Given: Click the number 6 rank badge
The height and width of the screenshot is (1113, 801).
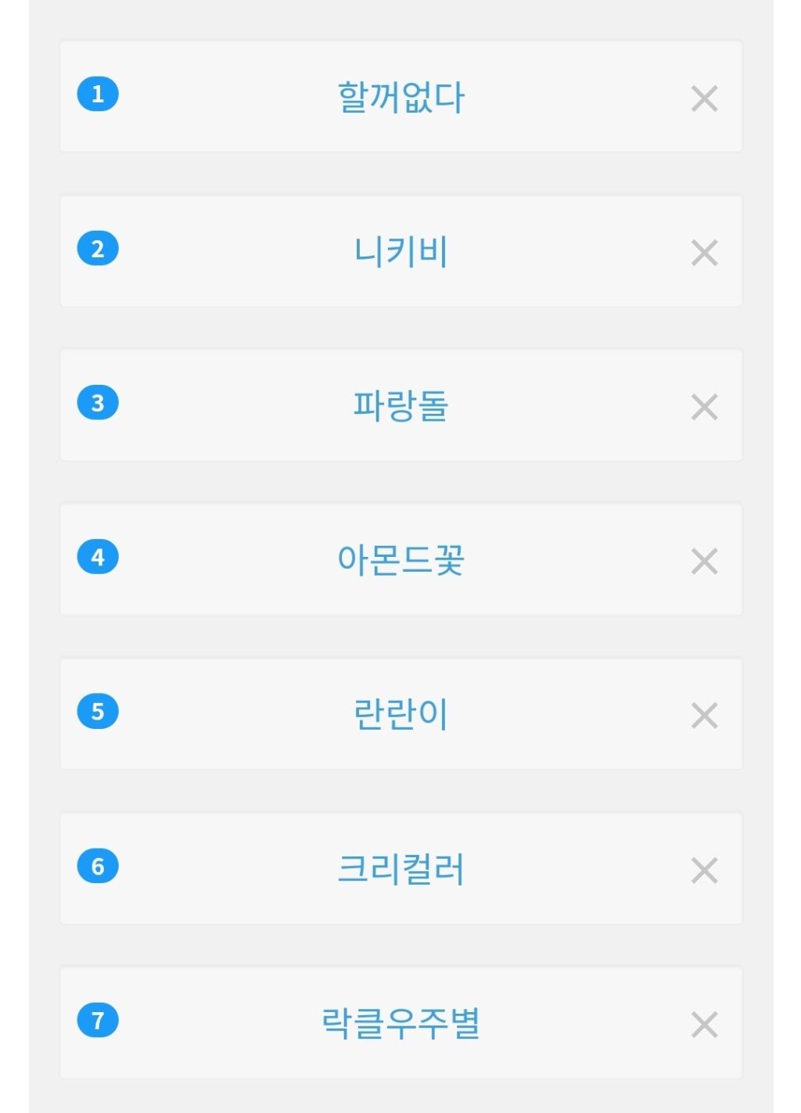Looking at the screenshot, I should [98, 866].
